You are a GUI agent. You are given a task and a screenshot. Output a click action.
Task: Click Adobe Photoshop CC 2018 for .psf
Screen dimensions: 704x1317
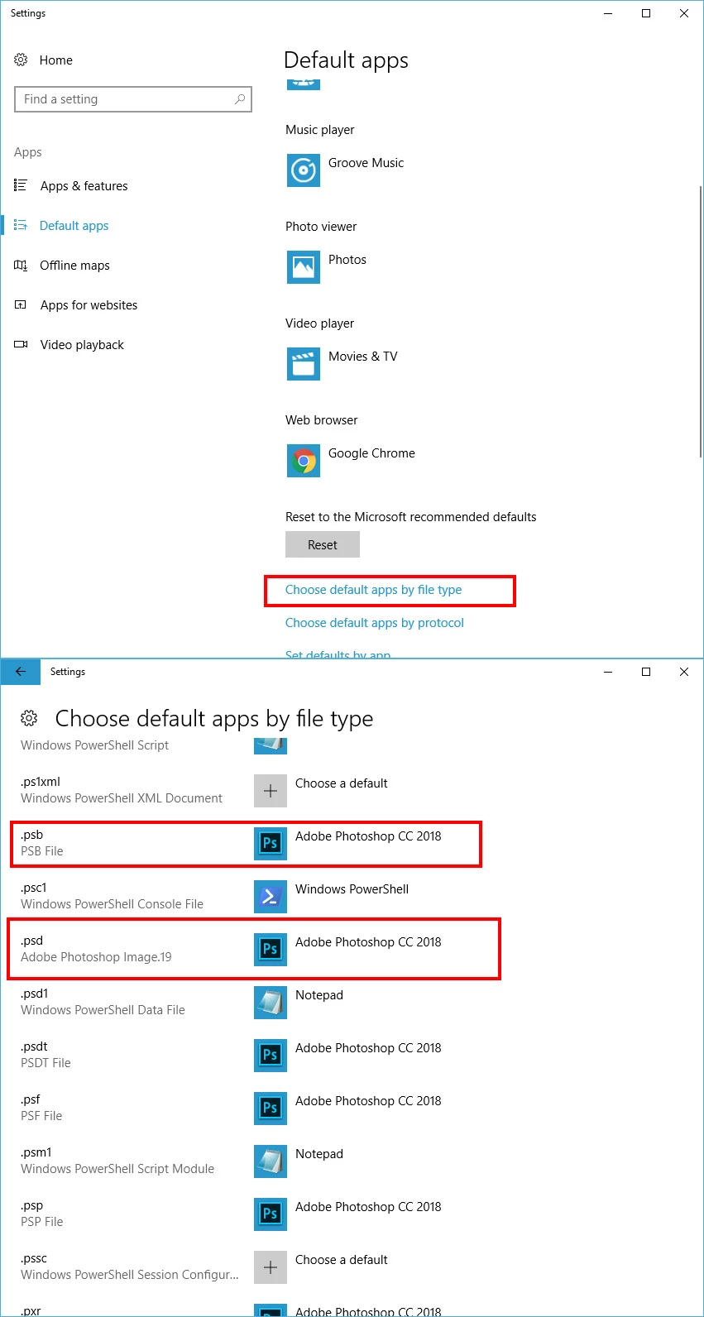pyautogui.click(x=368, y=1101)
